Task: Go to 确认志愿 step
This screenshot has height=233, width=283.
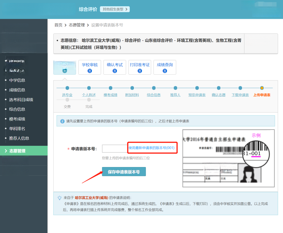Action: coord(219,95)
